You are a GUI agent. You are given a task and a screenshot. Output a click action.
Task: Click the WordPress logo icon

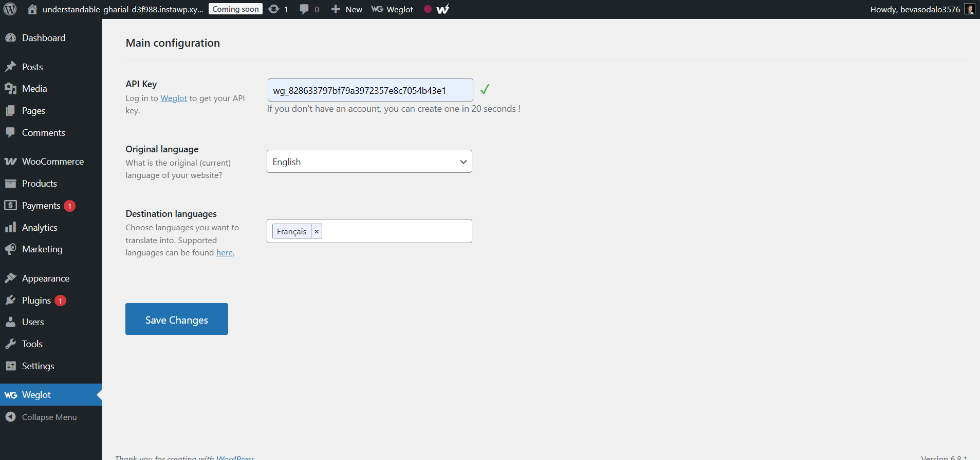point(10,9)
